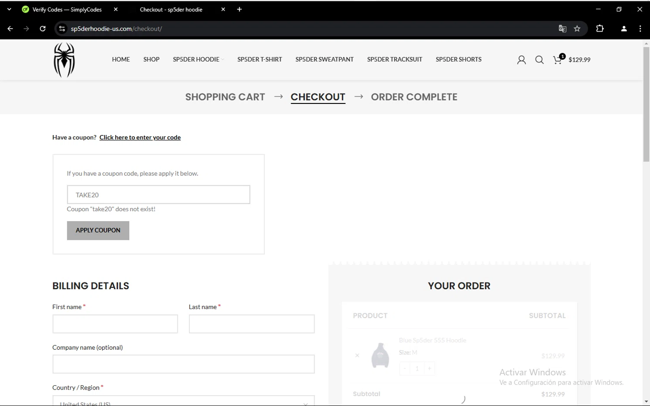This screenshot has height=406, width=650.
Task: Go to the HOME menu item
Action: pos(121,59)
